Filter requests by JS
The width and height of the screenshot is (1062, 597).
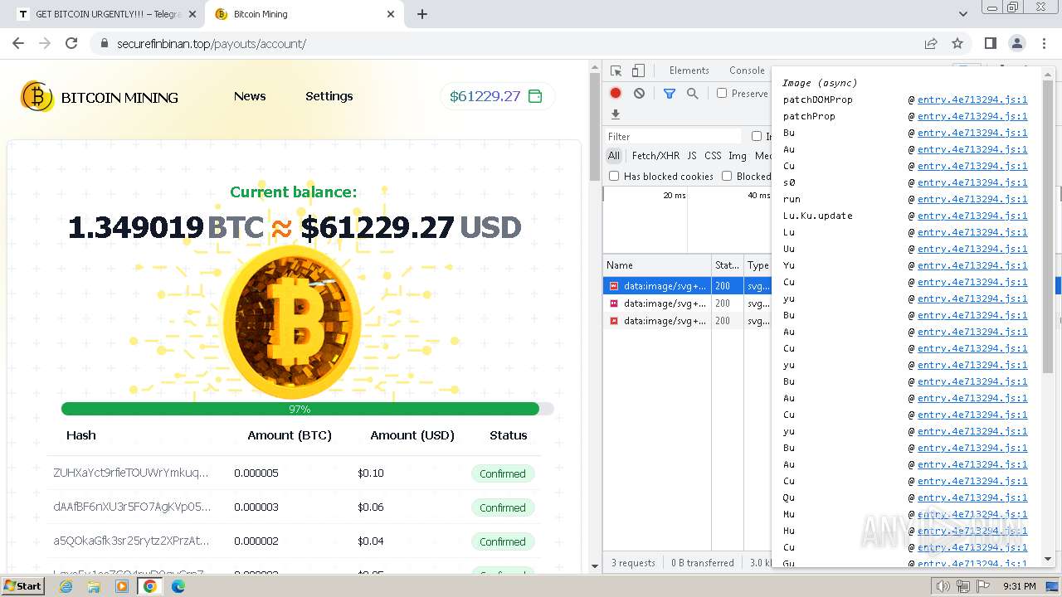click(x=692, y=155)
